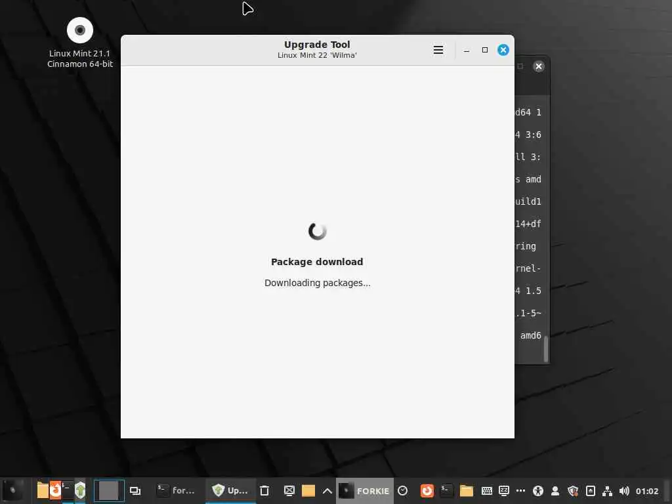This screenshot has width=672, height=504.
Task: Open the Linux Mint 21.1 desktop disc icon
Action: click(x=80, y=30)
